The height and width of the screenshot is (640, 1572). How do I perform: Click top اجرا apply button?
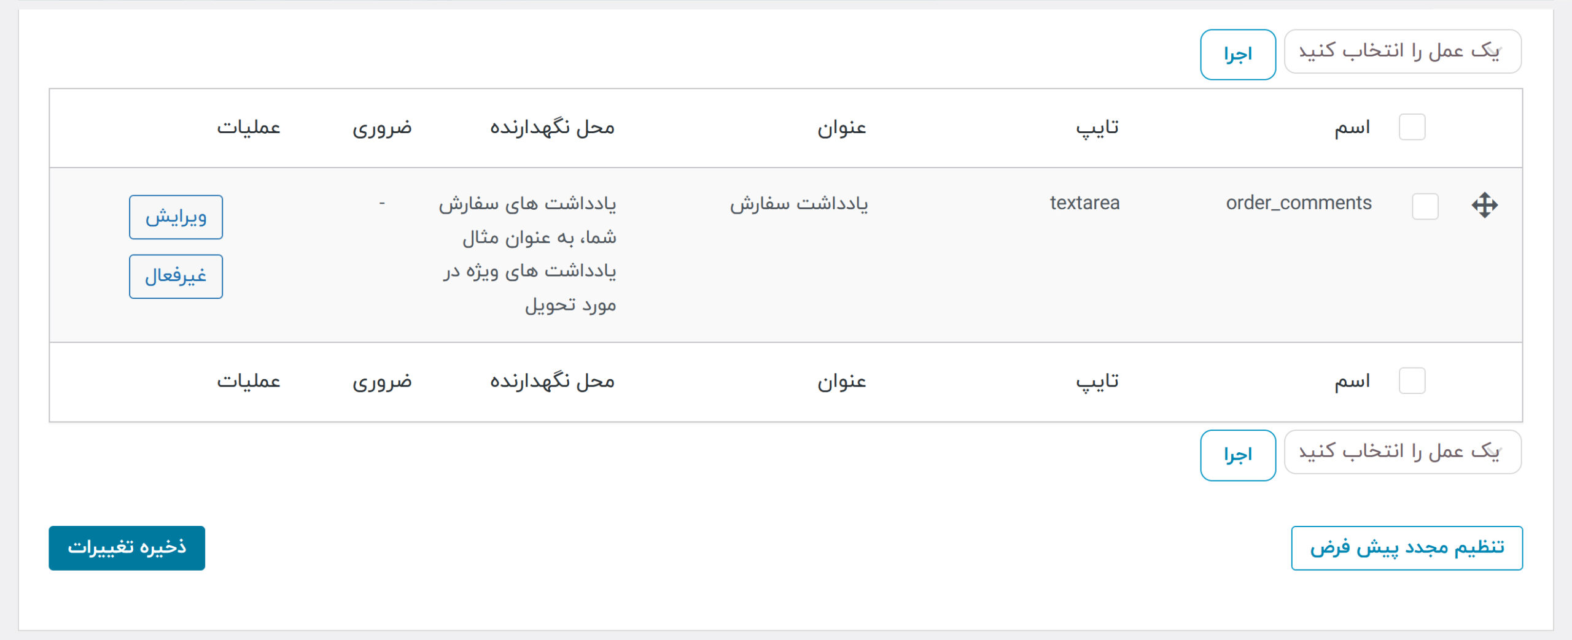[x=1238, y=55]
